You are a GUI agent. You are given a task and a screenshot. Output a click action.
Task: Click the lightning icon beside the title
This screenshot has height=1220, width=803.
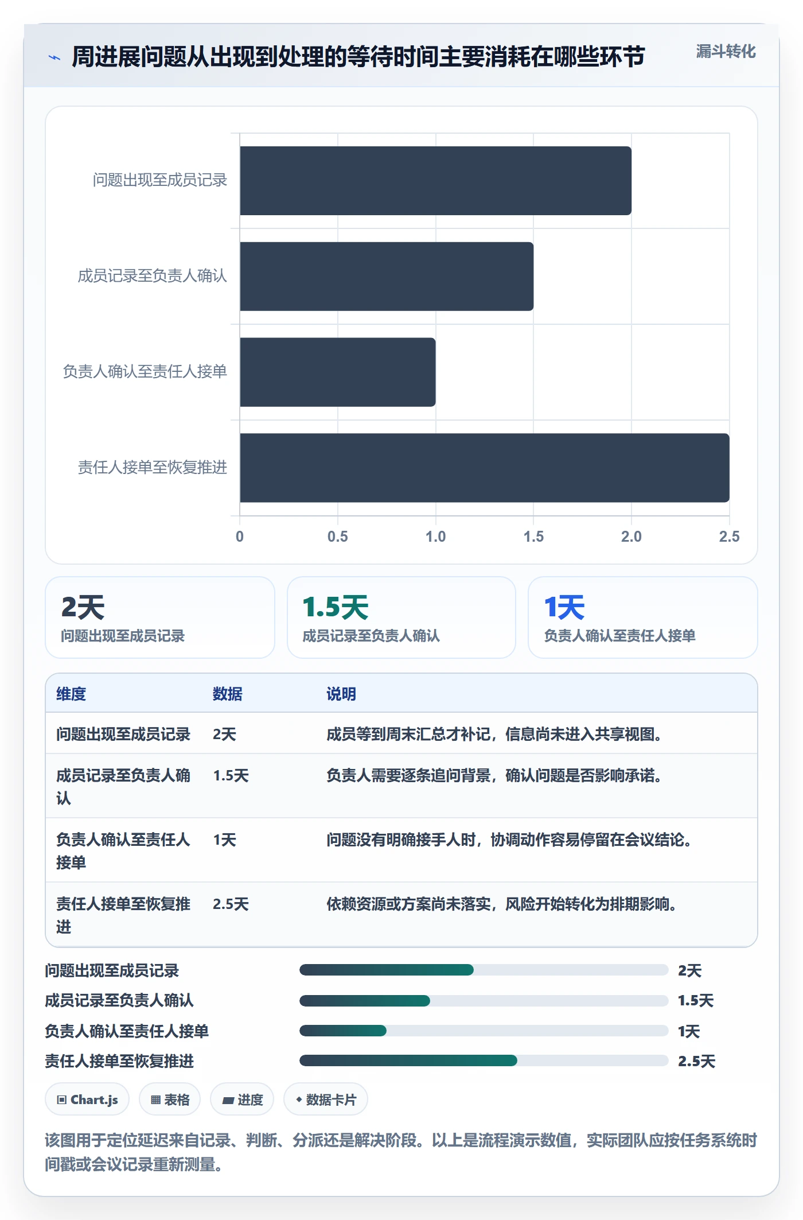(54, 57)
